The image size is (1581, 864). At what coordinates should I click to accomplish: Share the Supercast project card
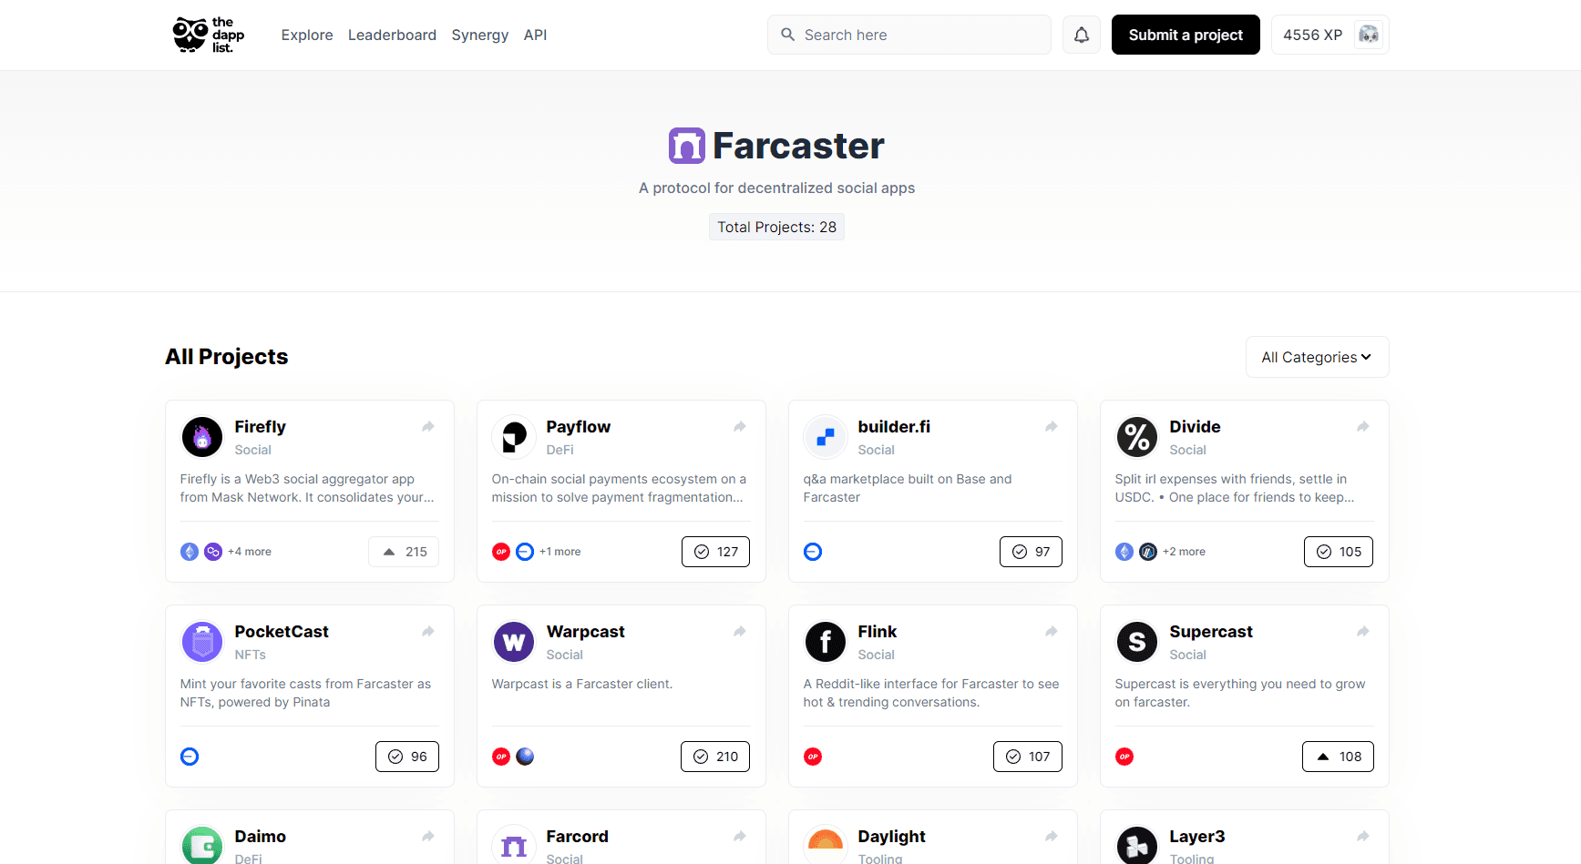1363,632
